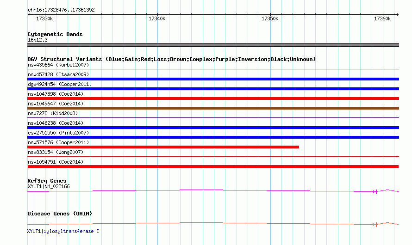Screen dimensions: 412x245
Task: Select the red nsv1047898 loss bar
Action: [213, 98]
